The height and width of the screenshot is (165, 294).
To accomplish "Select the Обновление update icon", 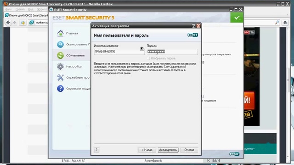I will (60, 55).
